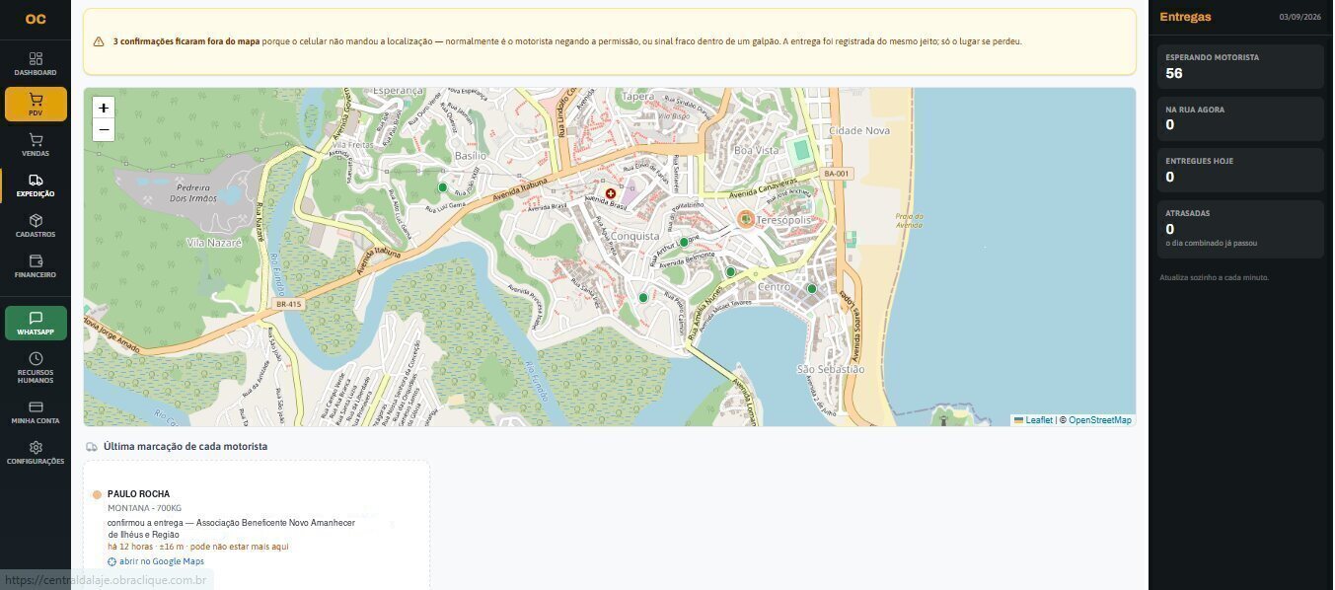Click green marker near Avenida Belmonte
Image resolution: width=1335 pixels, height=590 pixels.
[731, 271]
